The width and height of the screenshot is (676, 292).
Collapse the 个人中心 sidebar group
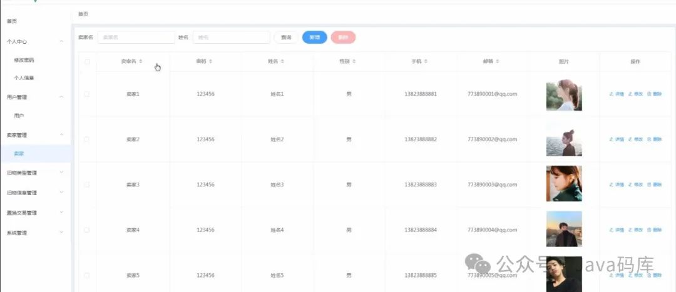tap(35, 41)
